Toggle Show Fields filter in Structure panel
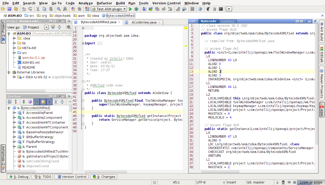The height and width of the screenshot is (185, 325). tap(43, 102)
